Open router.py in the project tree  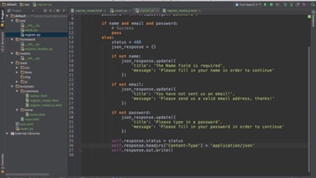point(25,129)
